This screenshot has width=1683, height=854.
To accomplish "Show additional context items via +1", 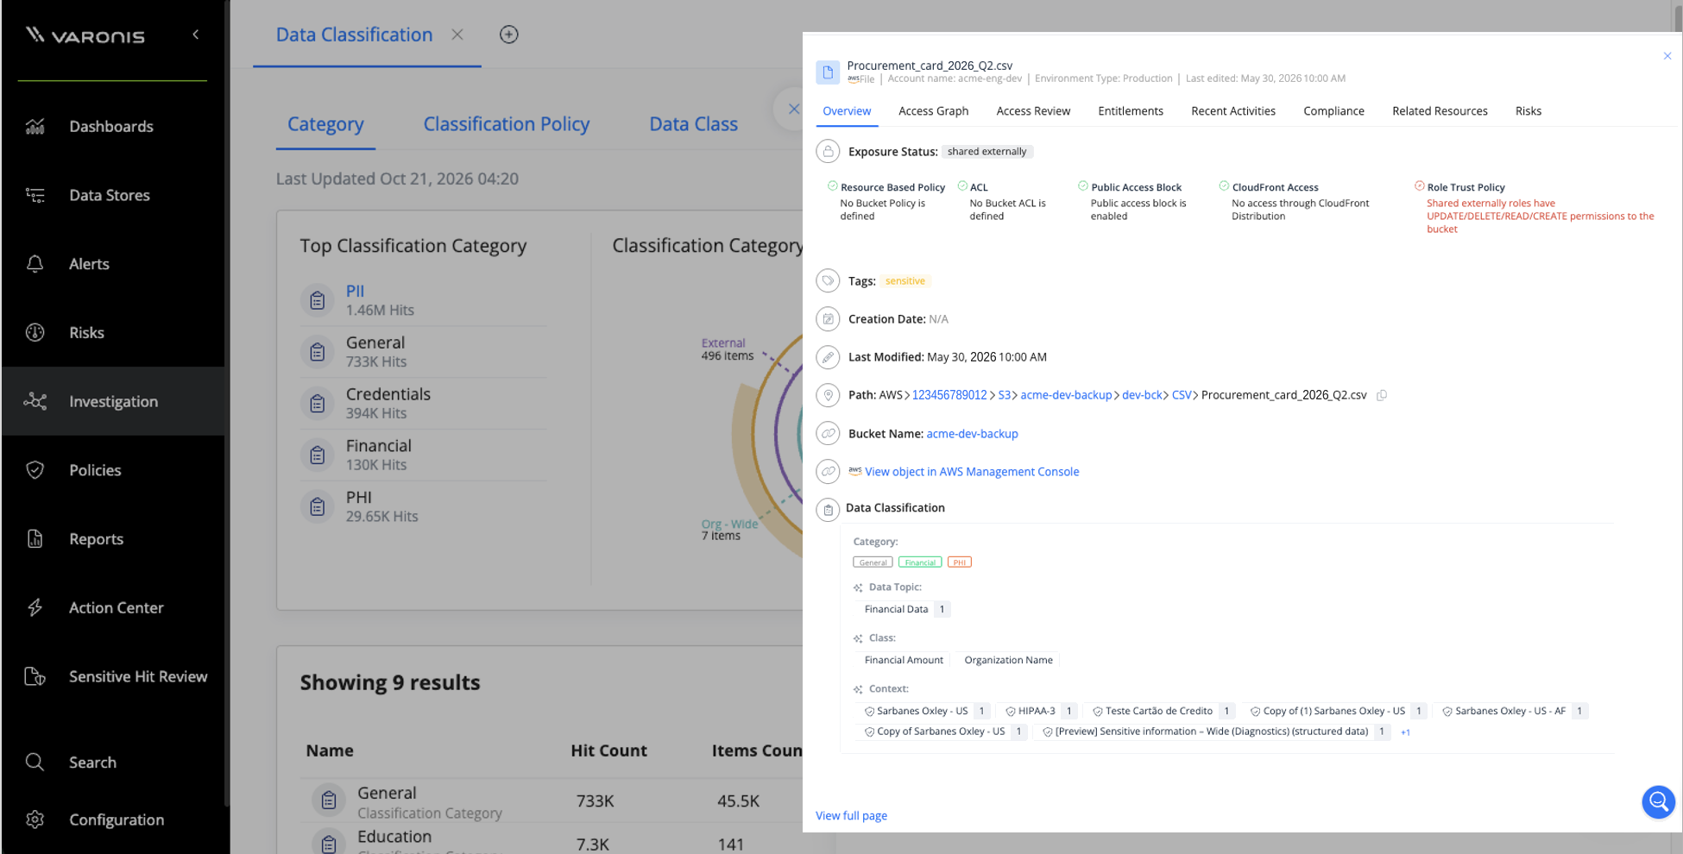I will 1405,732.
